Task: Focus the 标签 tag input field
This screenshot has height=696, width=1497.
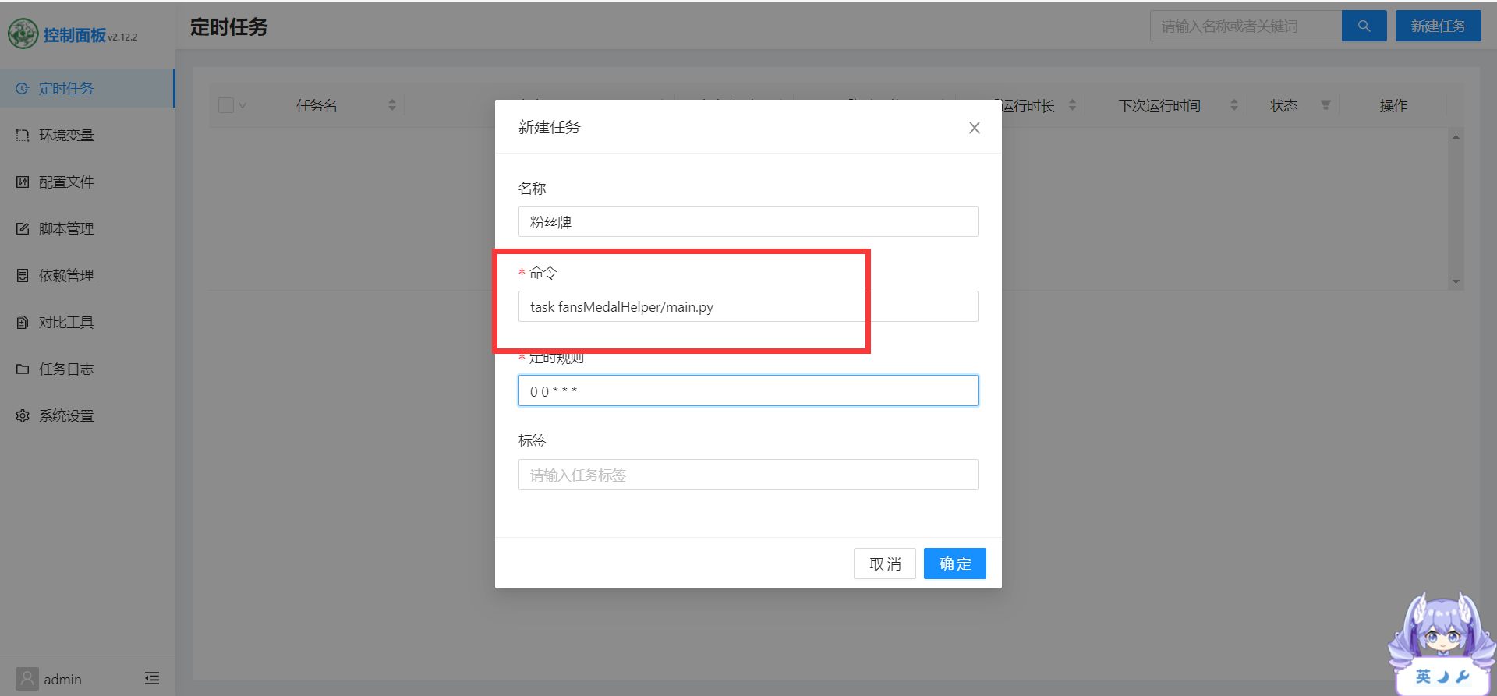Action: [x=748, y=475]
